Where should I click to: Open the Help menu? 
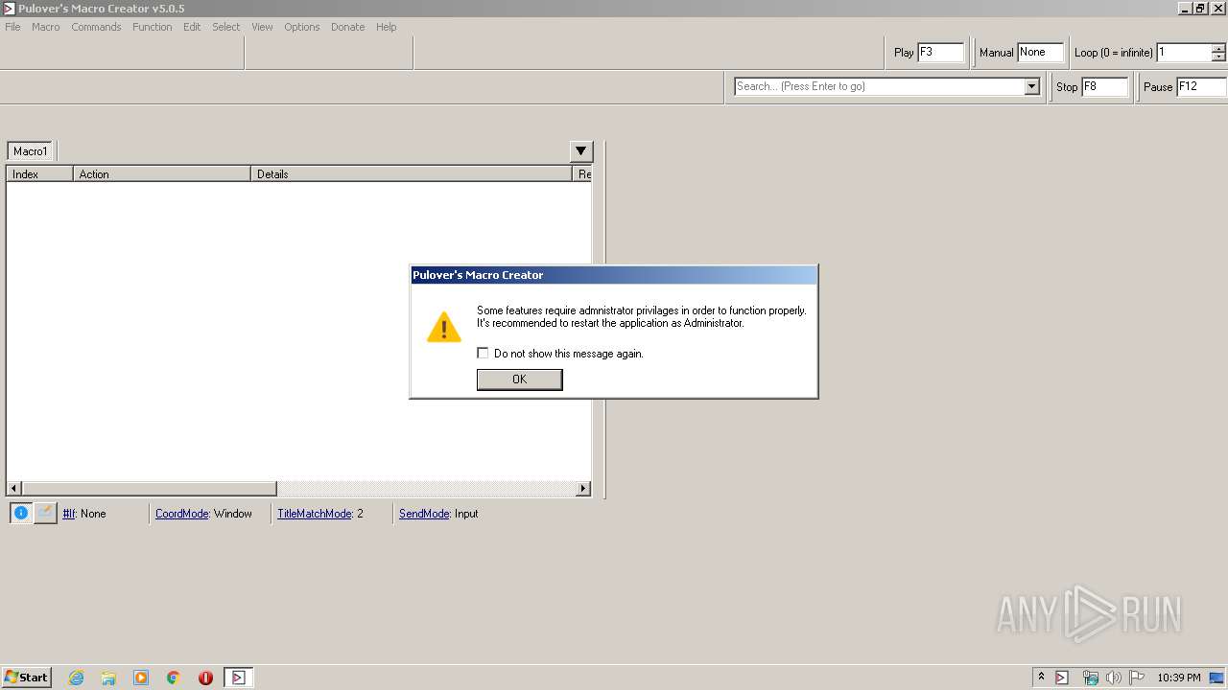[x=387, y=27]
